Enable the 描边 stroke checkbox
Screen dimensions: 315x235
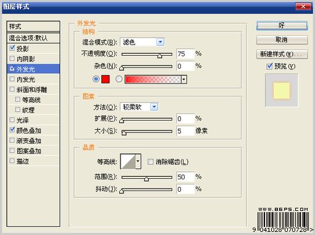point(12,161)
